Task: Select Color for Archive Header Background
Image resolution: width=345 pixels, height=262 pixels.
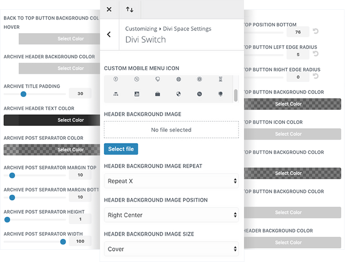Action: [x=60, y=68]
